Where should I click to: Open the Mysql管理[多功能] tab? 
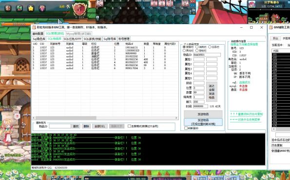click(x=78, y=34)
